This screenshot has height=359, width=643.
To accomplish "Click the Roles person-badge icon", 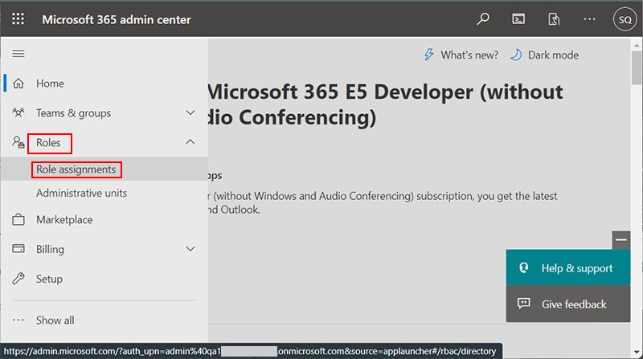I will coord(18,142).
